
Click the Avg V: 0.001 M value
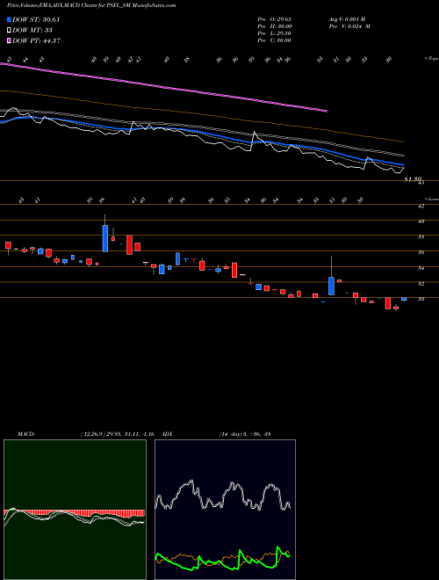tap(349, 19)
